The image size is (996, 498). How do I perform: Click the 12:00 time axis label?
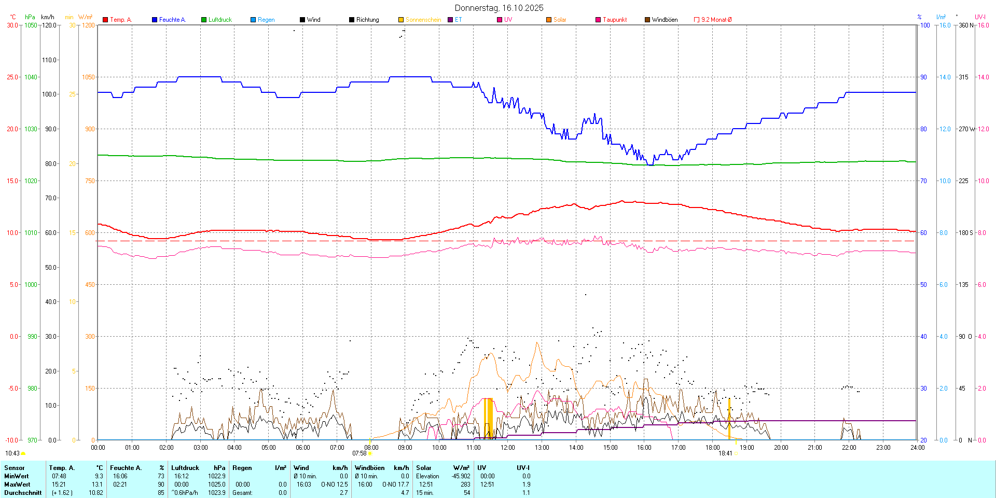[x=507, y=448]
